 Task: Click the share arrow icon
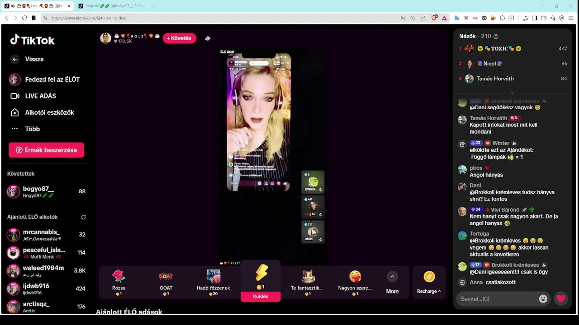(x=208, y=38)
